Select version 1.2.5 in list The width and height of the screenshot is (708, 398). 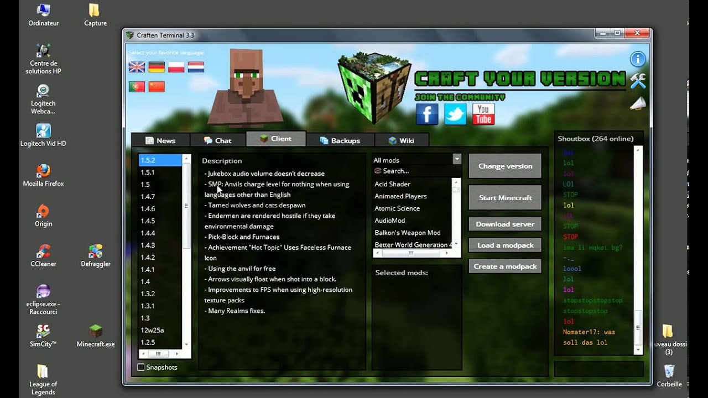pyautogui.click(x=160, y=342)
